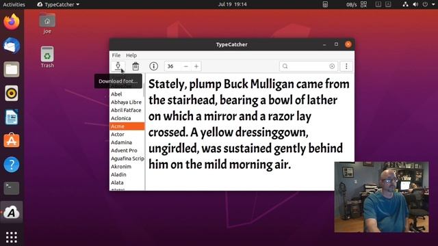This screenshot has width=438, height=246.
Task: Clear the search field icon
Action: click(332, 66)
